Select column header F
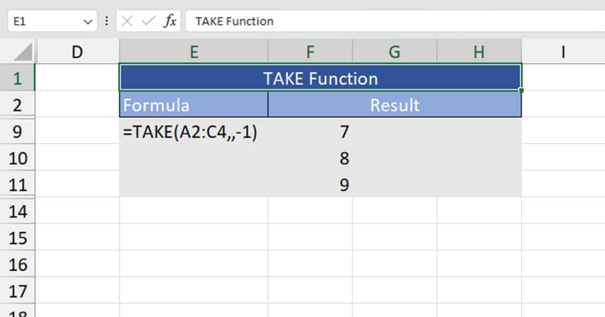This screenshot has height=317, width=605. tap(310, 51)
